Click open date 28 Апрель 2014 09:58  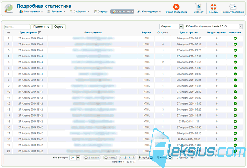[x=189, y=38]
